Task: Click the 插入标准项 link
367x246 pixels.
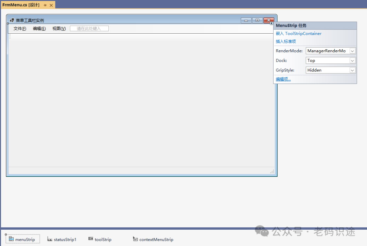Action: pos(286,41)
